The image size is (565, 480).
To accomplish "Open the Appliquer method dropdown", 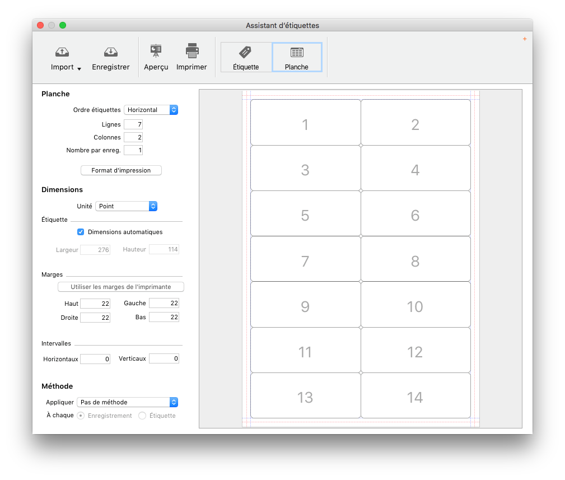I will coord(127,402).
